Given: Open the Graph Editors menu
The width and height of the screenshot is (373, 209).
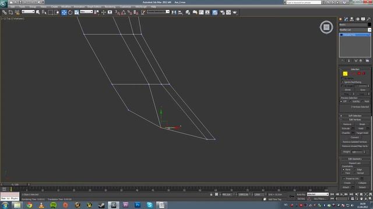Looking at the screenshot, I should [94, 7].
